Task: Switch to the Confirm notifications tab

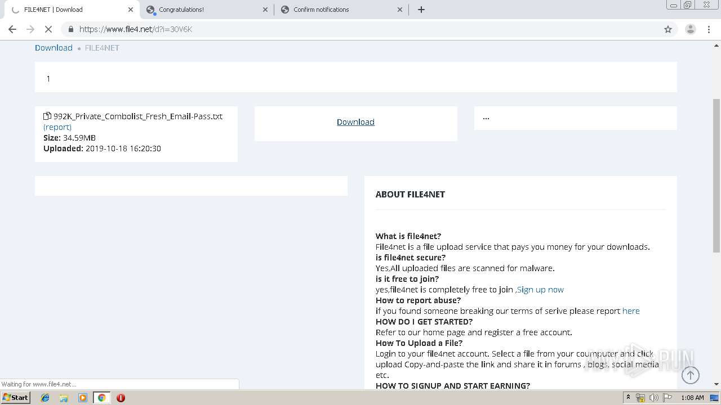Action: pos(341,10)
